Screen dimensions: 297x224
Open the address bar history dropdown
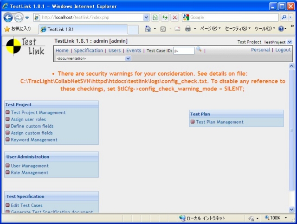(146, 18)
